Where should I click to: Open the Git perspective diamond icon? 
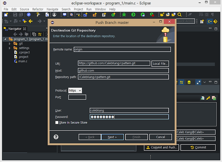(216, 22)
